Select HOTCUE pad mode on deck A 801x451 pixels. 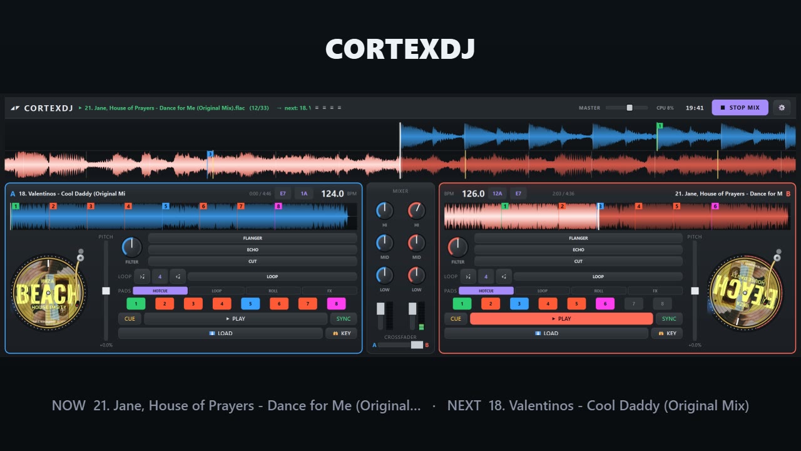point(160,291)
